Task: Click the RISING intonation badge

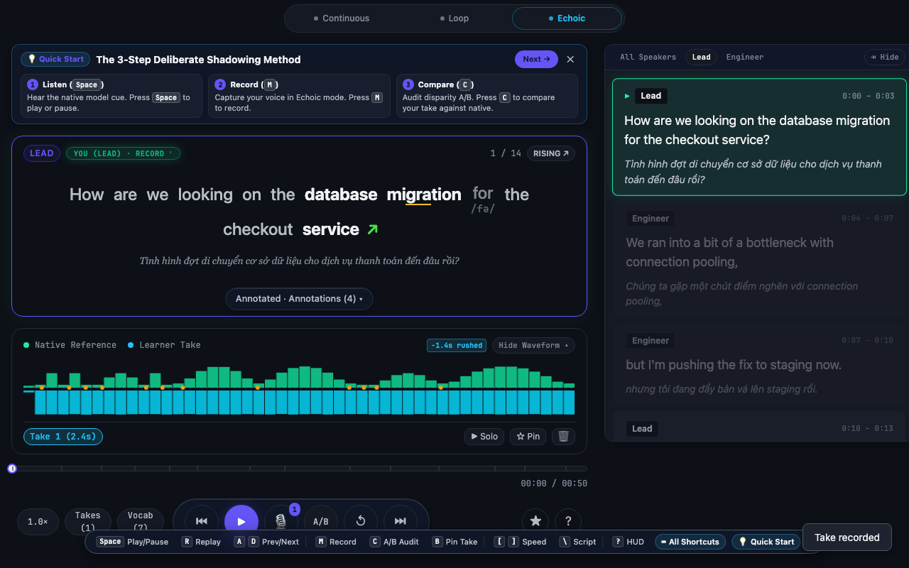Action: point(551,153)
